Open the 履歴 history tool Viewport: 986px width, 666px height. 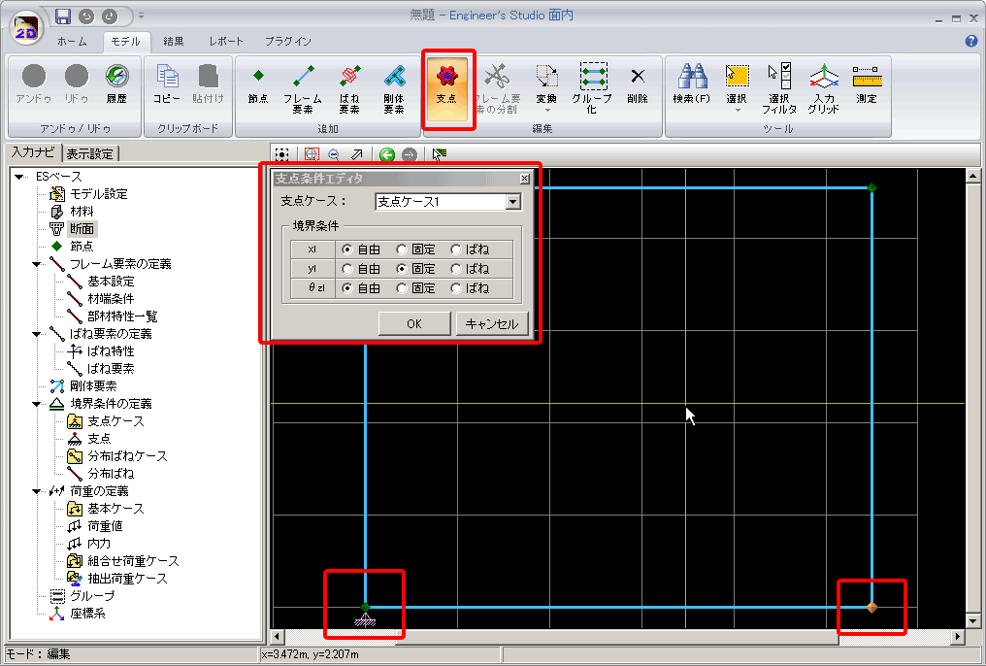coord(117,83)
